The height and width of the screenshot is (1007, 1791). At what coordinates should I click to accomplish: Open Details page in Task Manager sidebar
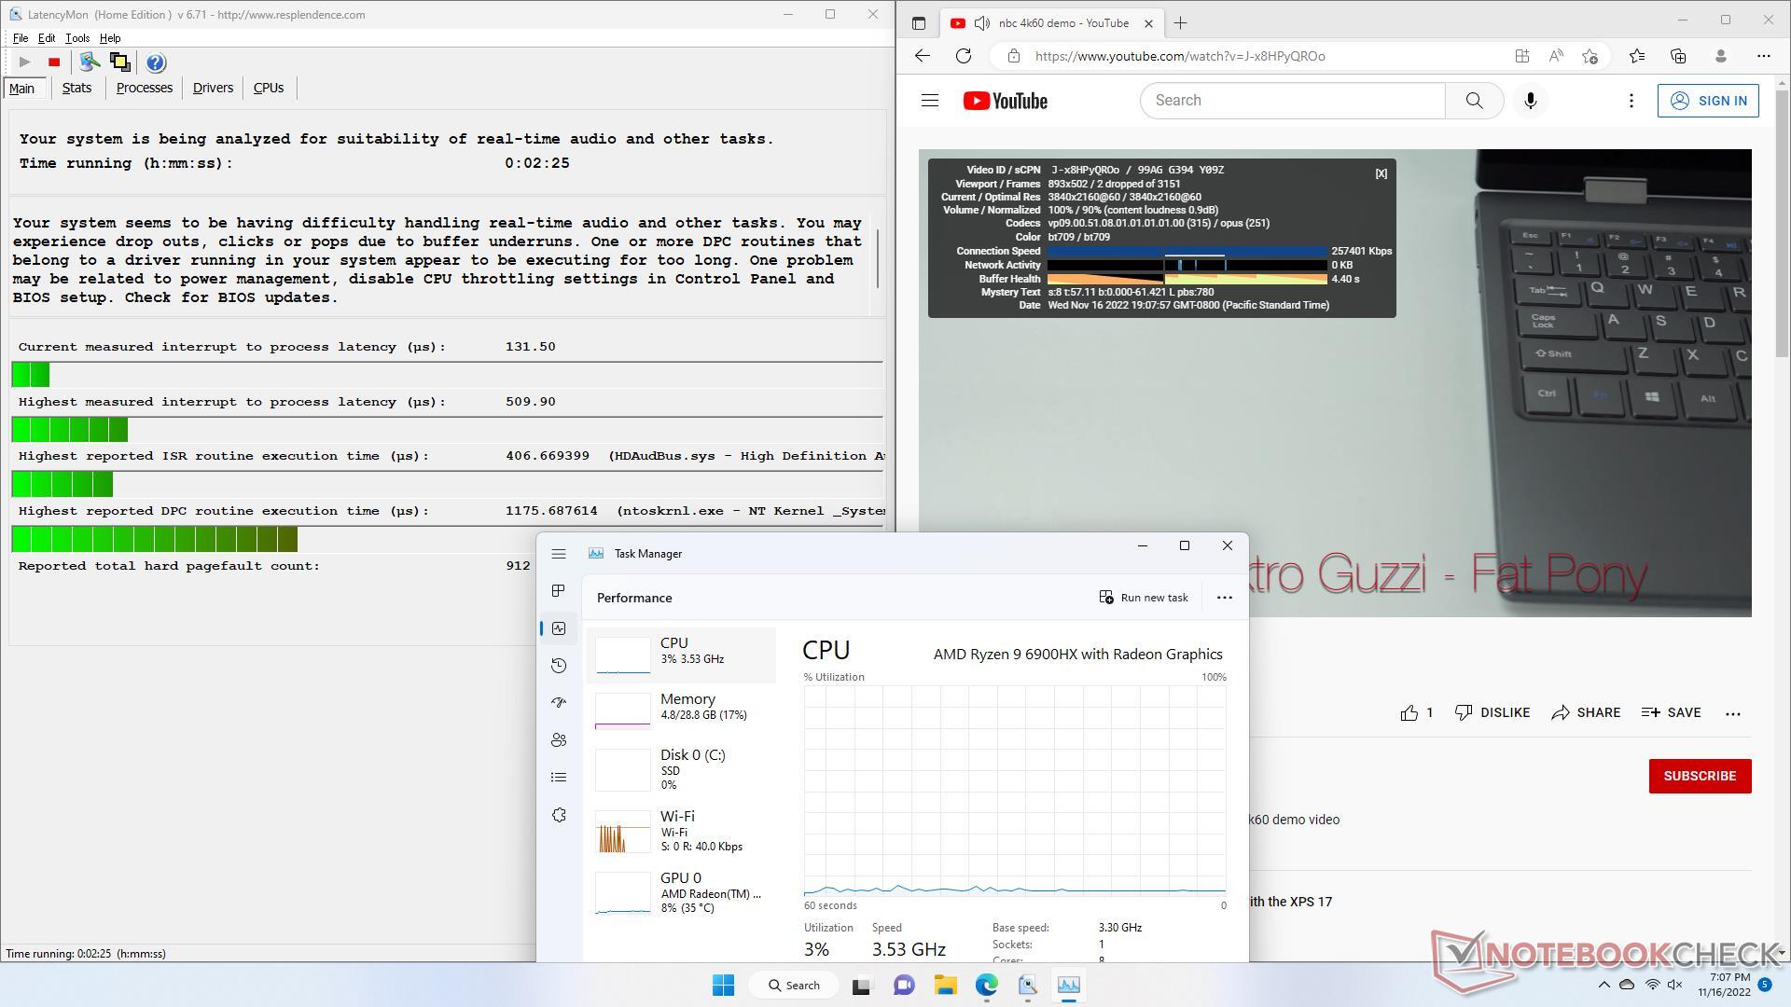pyautogui.click(x=559, y=778)
